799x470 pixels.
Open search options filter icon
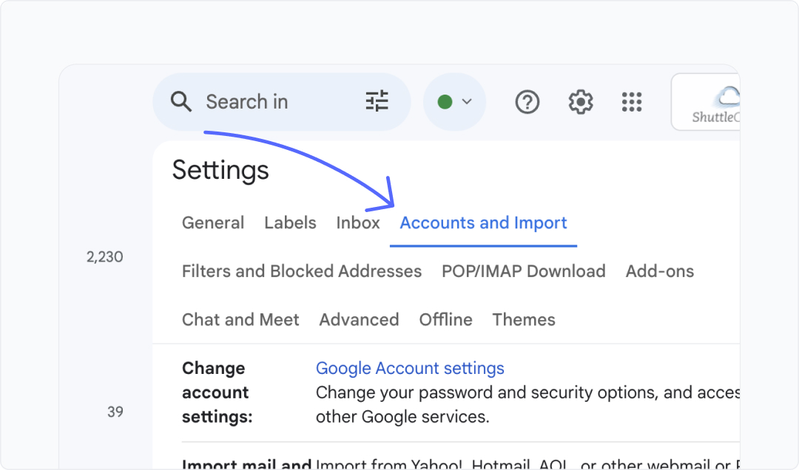pyautogui.click(x=377, y=101)
